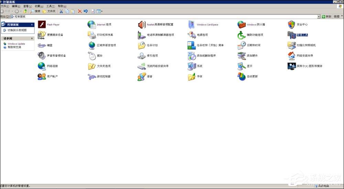The height and width of the screenshot is (189, 344).
Task: Open the 安全中心 shield icon
Action: [292, 24]
